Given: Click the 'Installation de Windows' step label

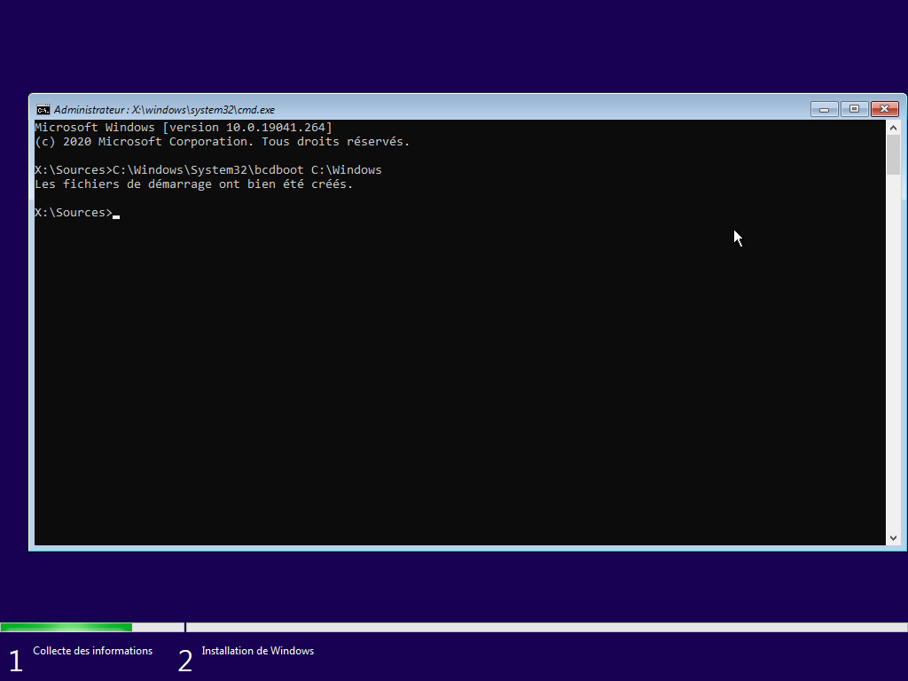Looking at the screenshot, I should coord(258,651).
